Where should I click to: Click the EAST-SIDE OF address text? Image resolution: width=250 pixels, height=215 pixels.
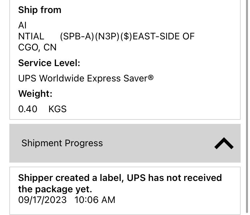coord(164,36)
